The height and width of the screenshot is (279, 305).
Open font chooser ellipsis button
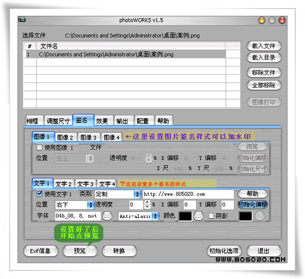click(x=107, y=216)
